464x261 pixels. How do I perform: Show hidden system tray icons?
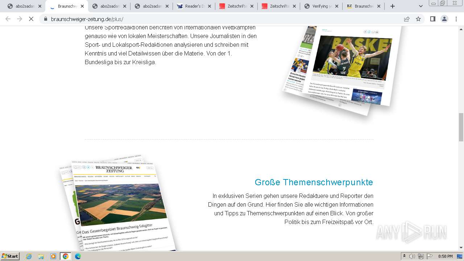(405, 256)
